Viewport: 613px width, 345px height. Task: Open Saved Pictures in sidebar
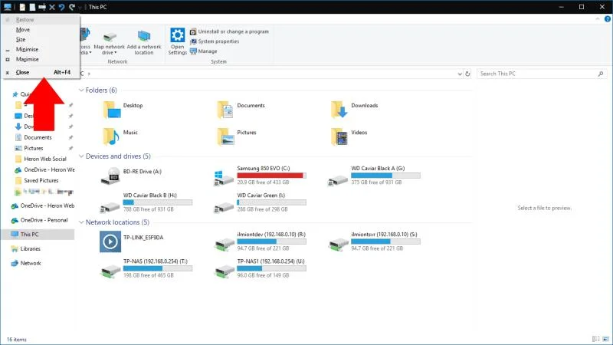point(41,181)
